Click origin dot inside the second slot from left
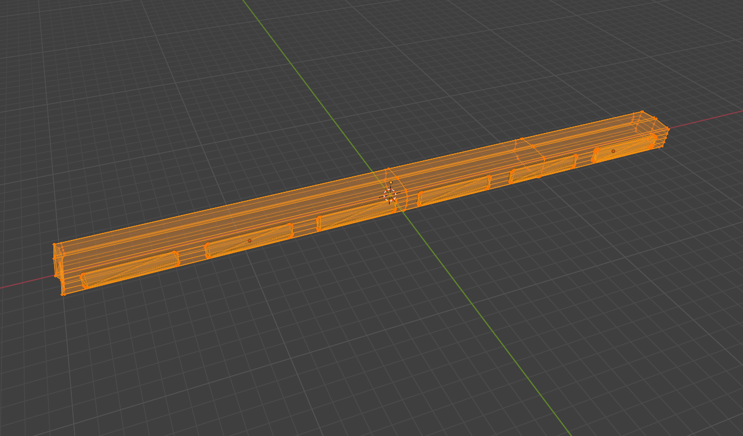This screenshot has height=436, width=743. [x=249, y=241]
